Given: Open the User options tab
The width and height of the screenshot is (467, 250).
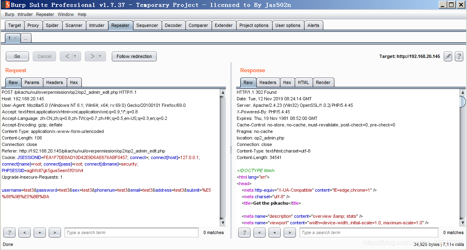Looking at the screenshot, I should (288, 25).
